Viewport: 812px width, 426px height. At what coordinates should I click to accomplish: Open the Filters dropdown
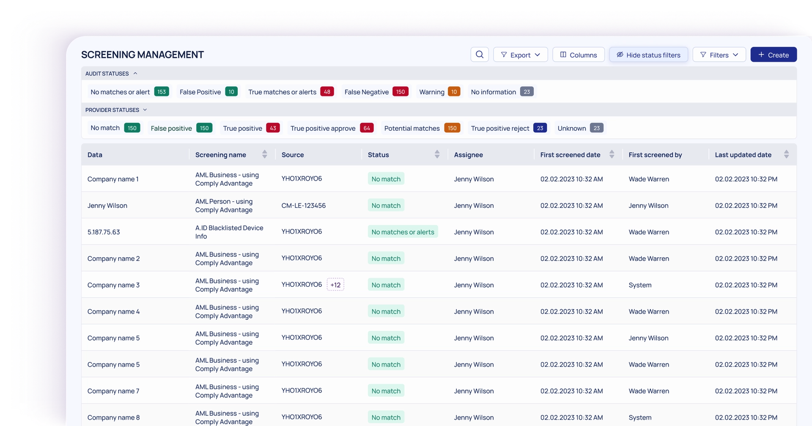coord(719,55)
